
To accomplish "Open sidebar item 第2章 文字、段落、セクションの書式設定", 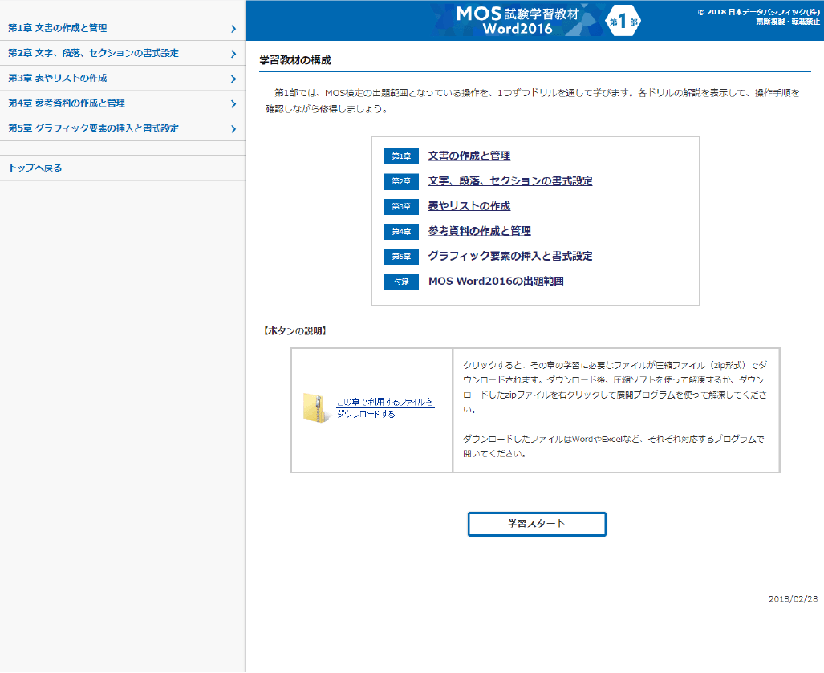I will [x=111, y=53].
